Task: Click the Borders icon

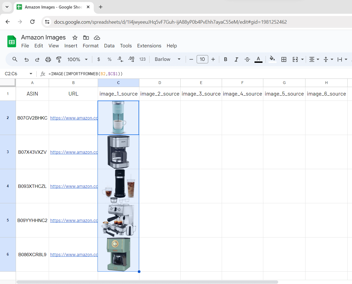Action: (284, 59)
